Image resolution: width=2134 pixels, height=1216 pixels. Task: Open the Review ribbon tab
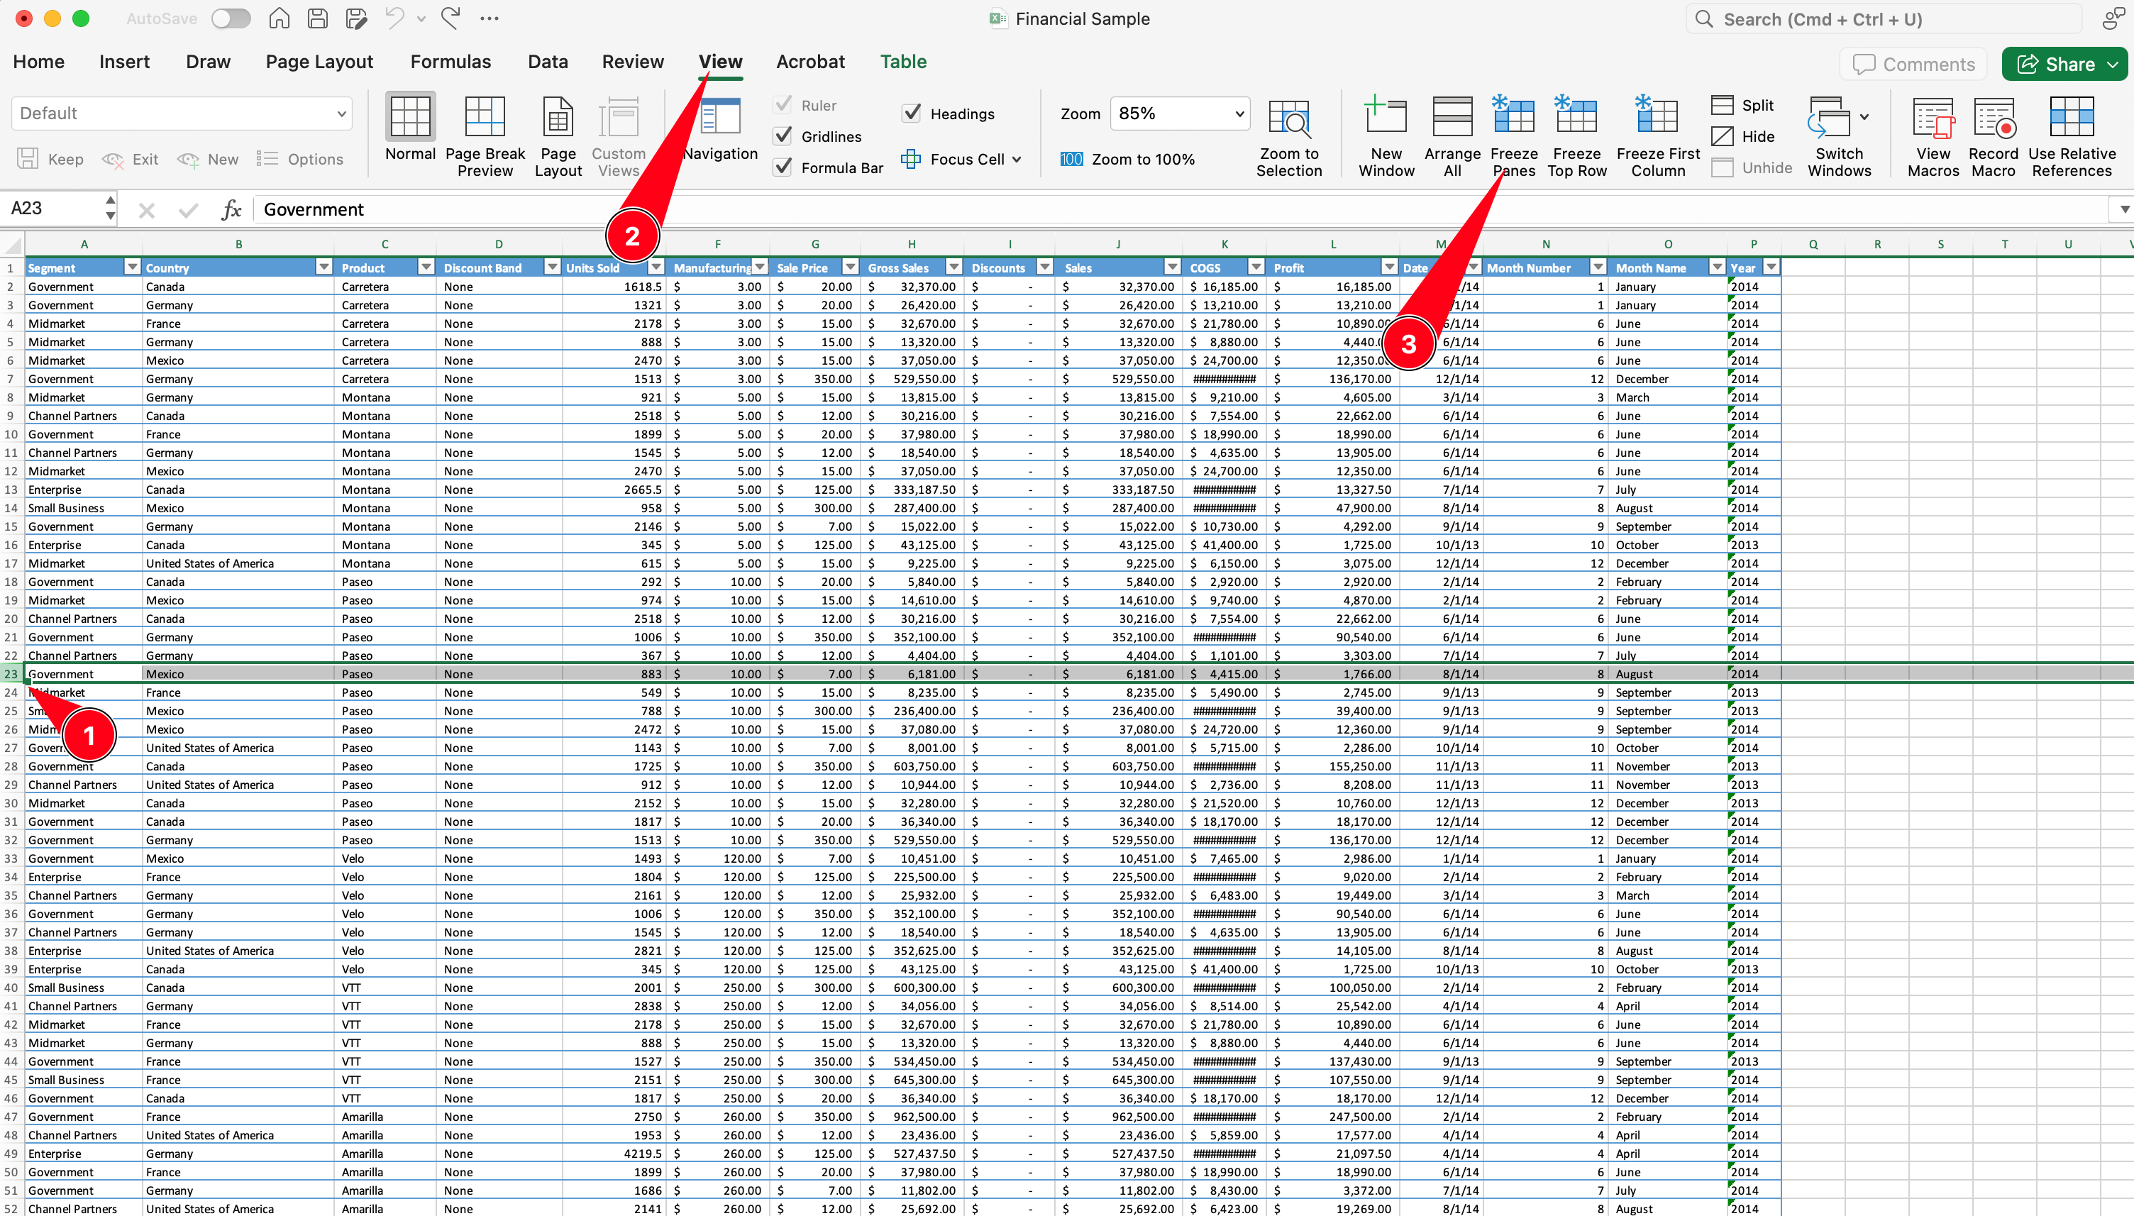pyautogui.click(x=633, y=62)
